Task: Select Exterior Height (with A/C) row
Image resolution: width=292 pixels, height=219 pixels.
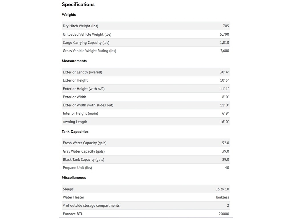Action: pos(146,89)
